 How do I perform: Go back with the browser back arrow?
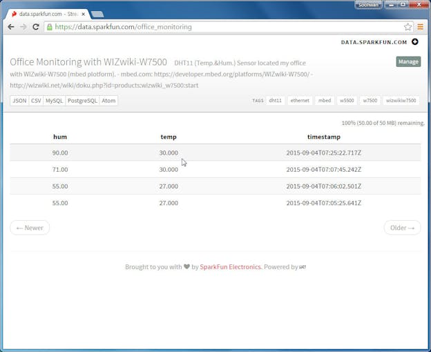11,27
